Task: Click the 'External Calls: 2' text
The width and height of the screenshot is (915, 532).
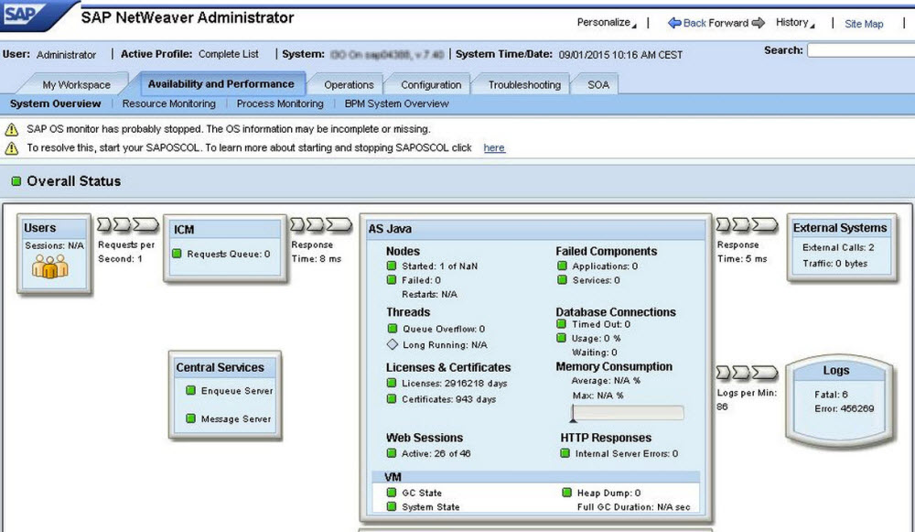Action: point(838,247)
